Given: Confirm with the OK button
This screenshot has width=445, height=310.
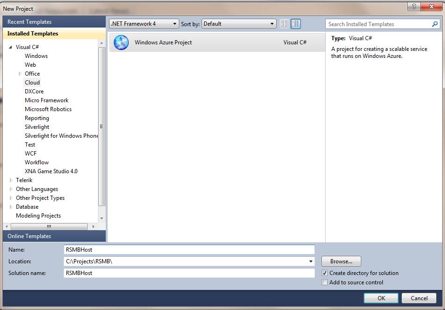Looking at the screenshot, I should pos(381,298).
